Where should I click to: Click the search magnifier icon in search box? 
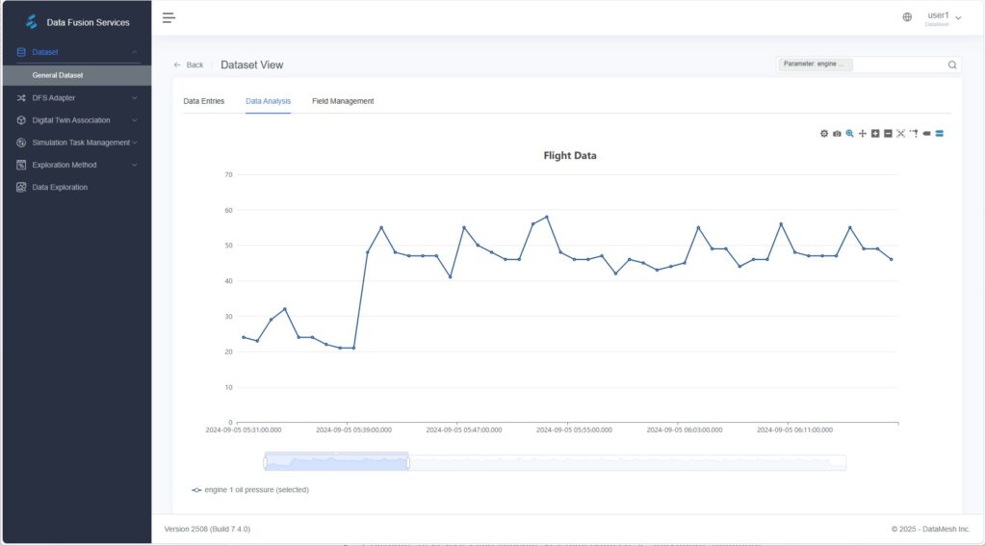tap(952, 65)
